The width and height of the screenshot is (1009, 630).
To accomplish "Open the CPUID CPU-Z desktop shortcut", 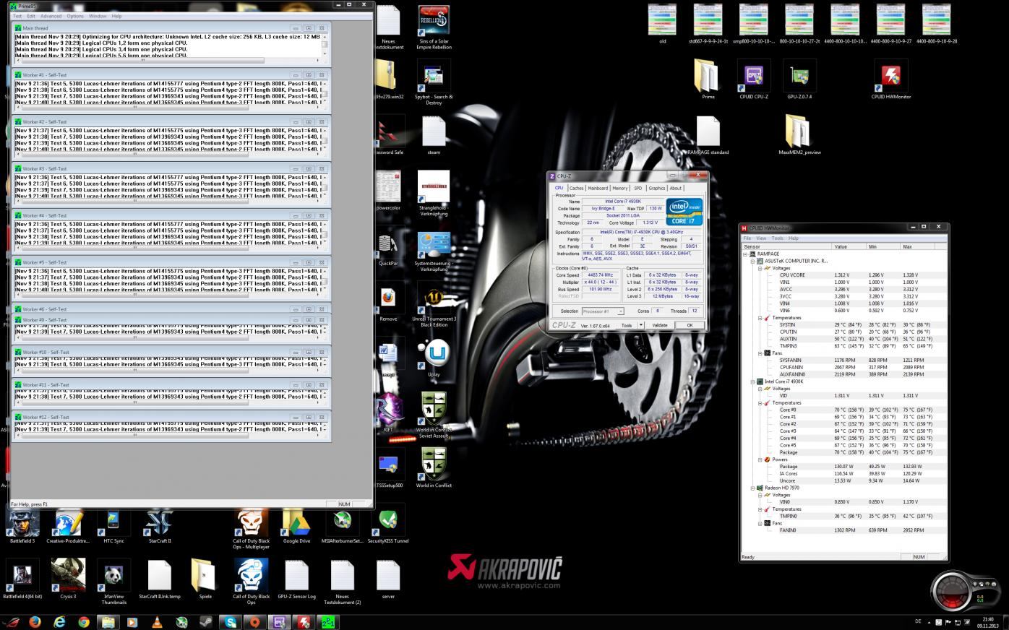I will [753, 77].
